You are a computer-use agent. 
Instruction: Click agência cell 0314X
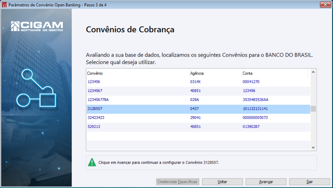coord(195,82)
